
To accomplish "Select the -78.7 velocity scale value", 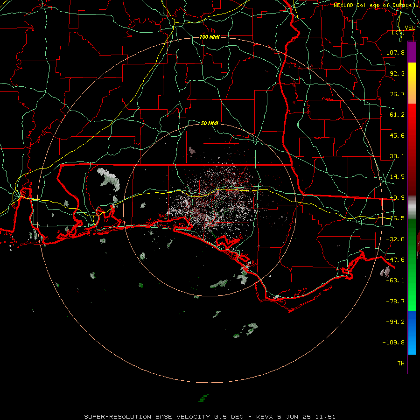I will (x=395, y=301).
